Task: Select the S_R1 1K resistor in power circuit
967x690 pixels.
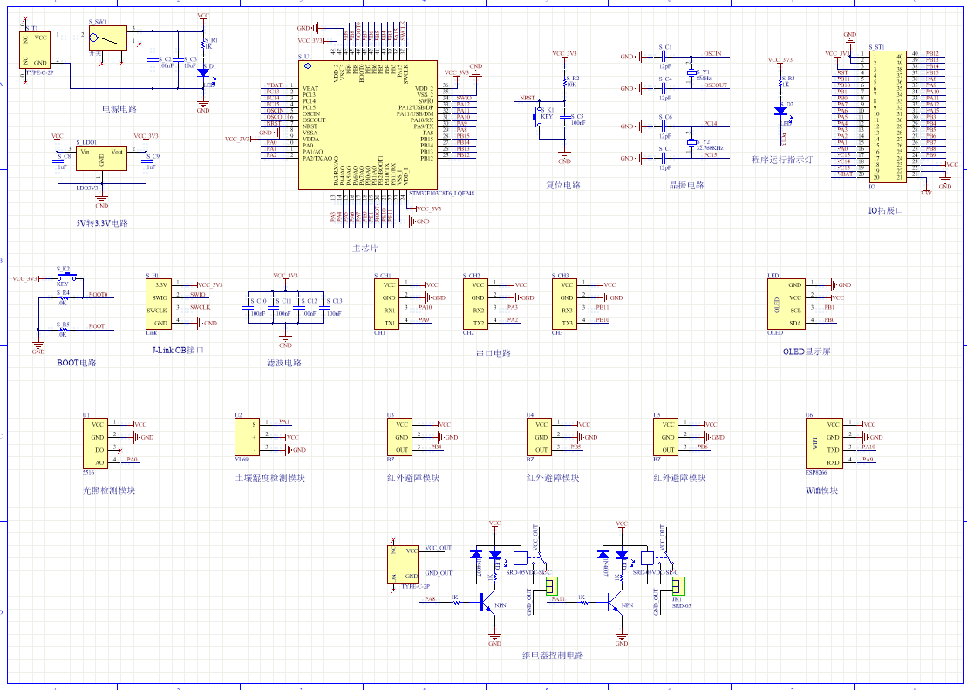Action: [x=203, y=44]
